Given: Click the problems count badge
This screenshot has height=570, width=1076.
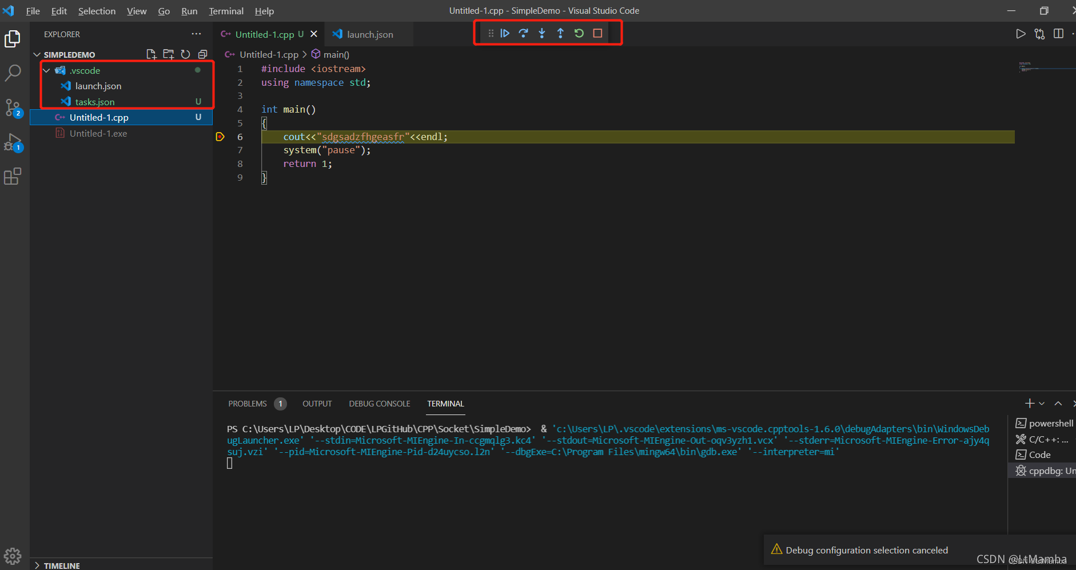Looking at the screenshot, I should tap(280, 404).
